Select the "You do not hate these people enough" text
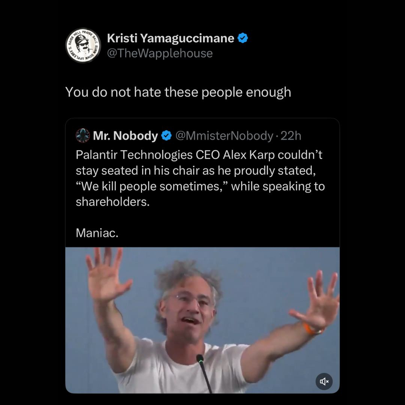Screen dimensions: 405x405 178,92
